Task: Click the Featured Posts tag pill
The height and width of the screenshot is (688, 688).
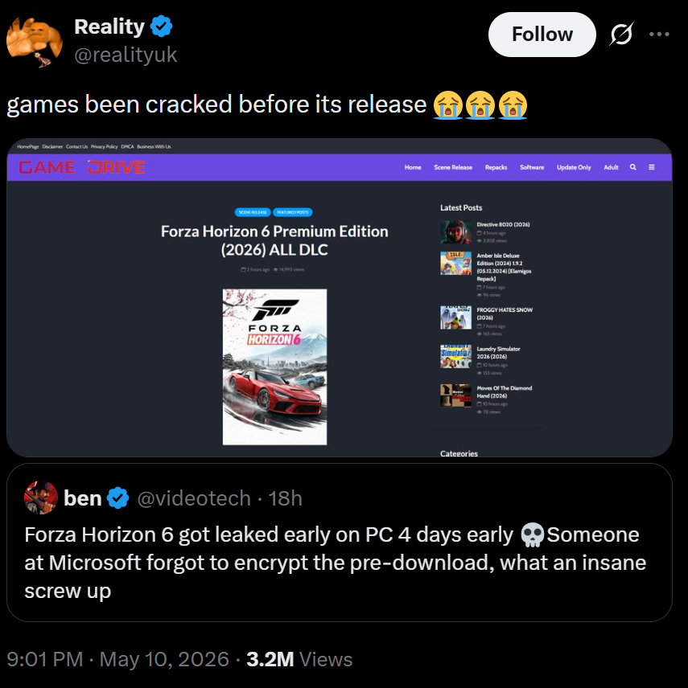Action: 293,212
